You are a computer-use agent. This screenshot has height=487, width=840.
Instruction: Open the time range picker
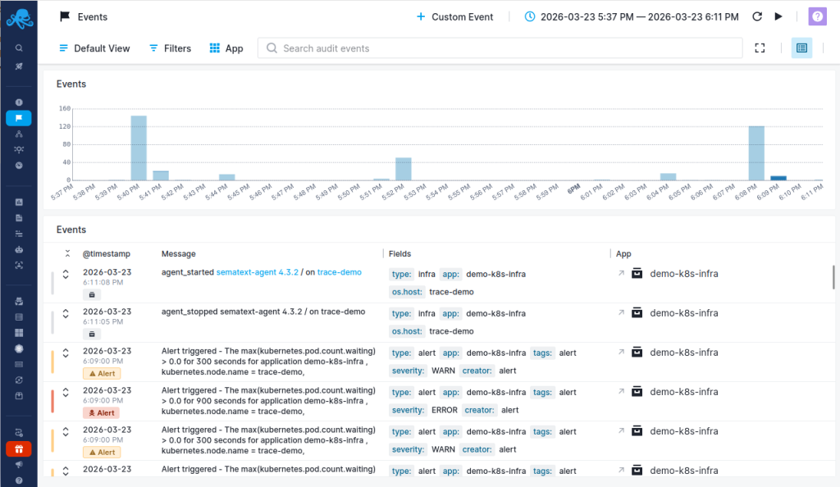[631, 16]
